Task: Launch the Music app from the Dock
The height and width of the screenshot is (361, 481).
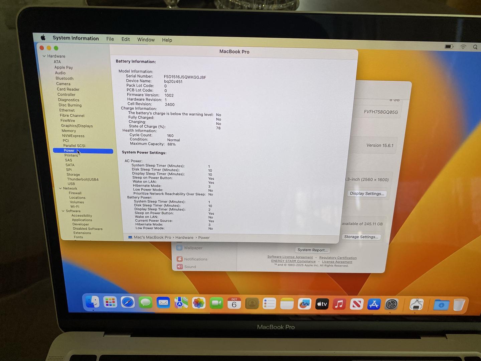Action: (339, 304)
